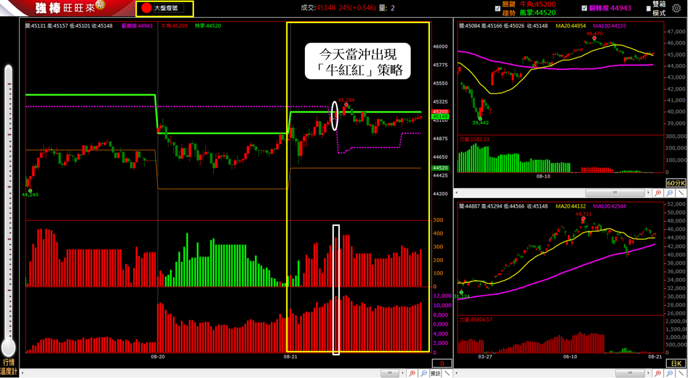Viewport: 688px width, 378px height.
Task: Click the 強棒旺旺來 title logo
Action: [x=65, y=8]
